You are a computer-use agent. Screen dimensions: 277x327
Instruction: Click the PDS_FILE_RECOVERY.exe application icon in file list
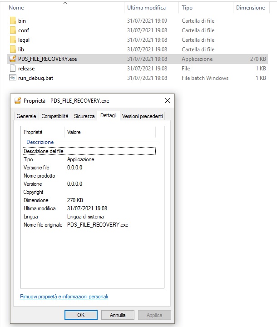(13, 59)
